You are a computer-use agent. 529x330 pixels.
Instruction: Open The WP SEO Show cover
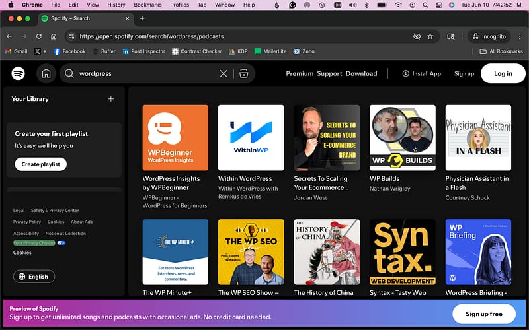(x=251, y=252)
